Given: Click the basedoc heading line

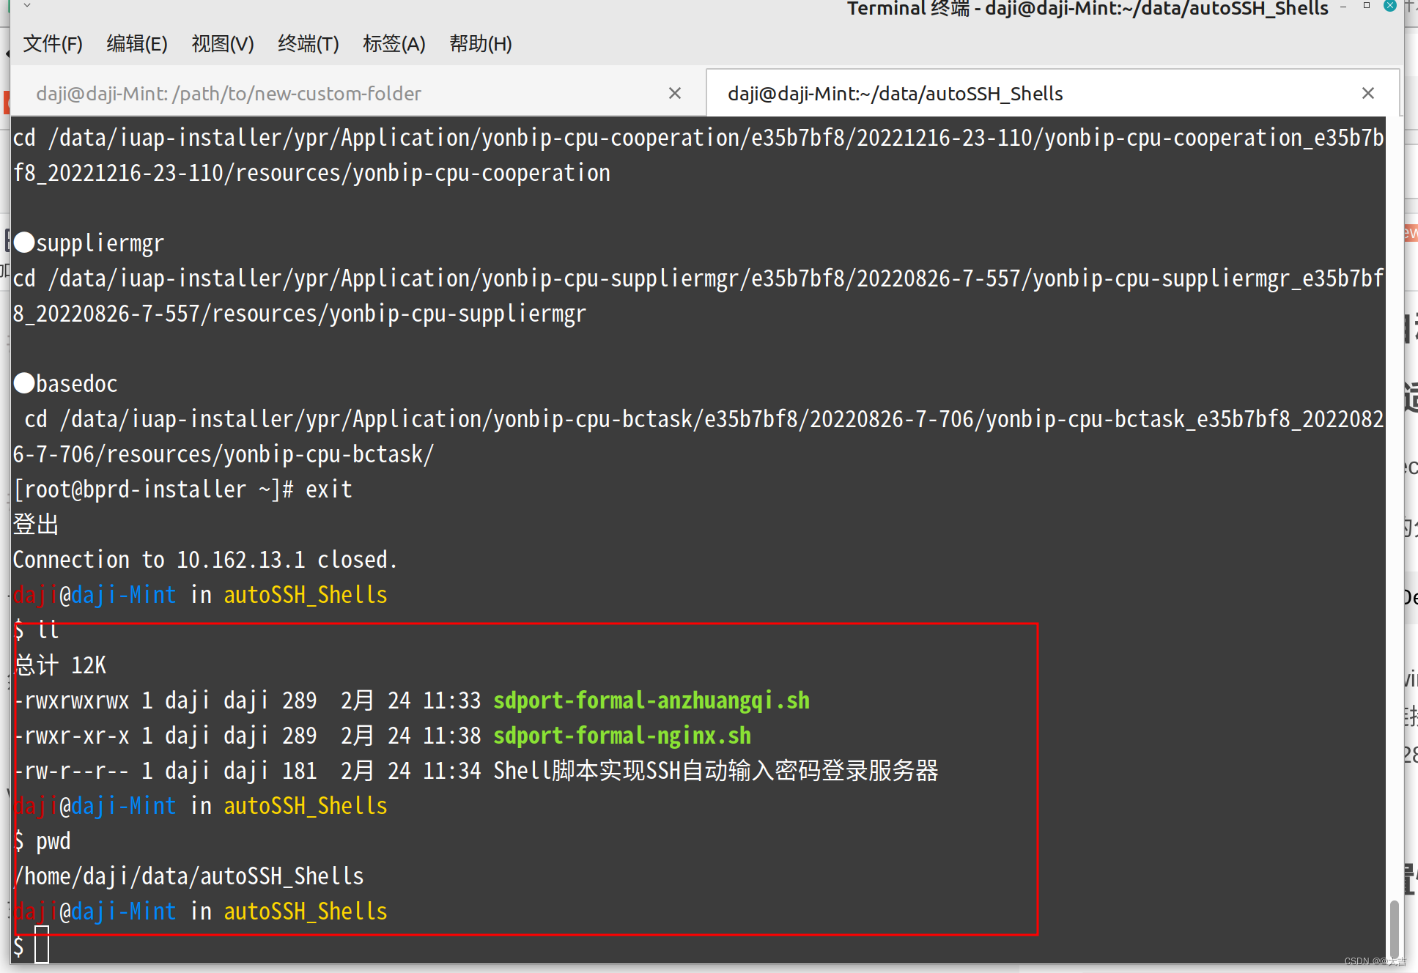Looking at the screenshot, I should click(66, 384).
